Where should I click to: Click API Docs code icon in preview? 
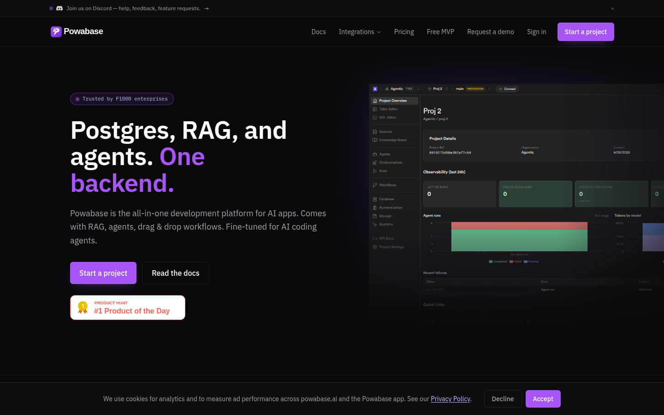pos(375,238)
